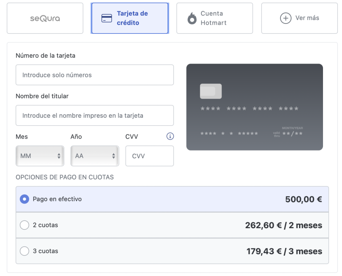Open the Año year dropdown
342x276 pixels.
coord(94,156)
